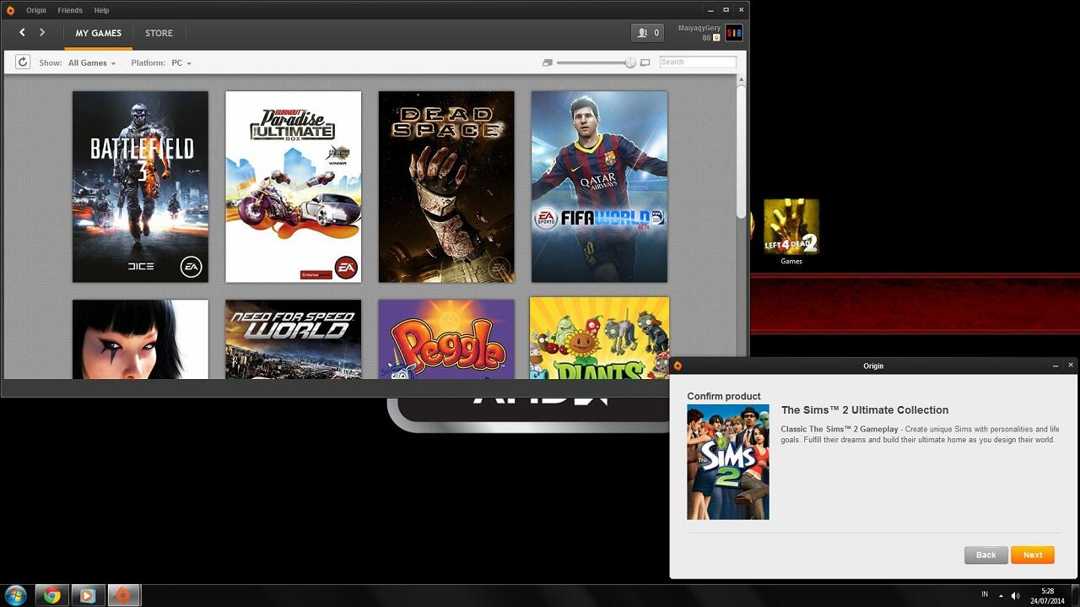Click the MaiyagyGery profile avatar
The width and height of the screenshot is (1080, 607).
point(734,33)
